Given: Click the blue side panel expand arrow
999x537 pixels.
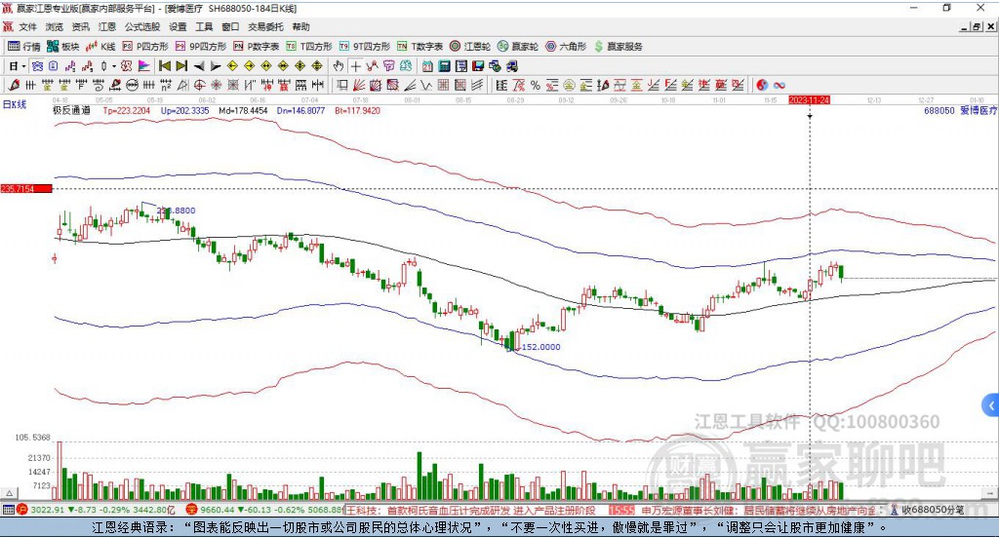Looking at the screenshot, I should [991, 404].
